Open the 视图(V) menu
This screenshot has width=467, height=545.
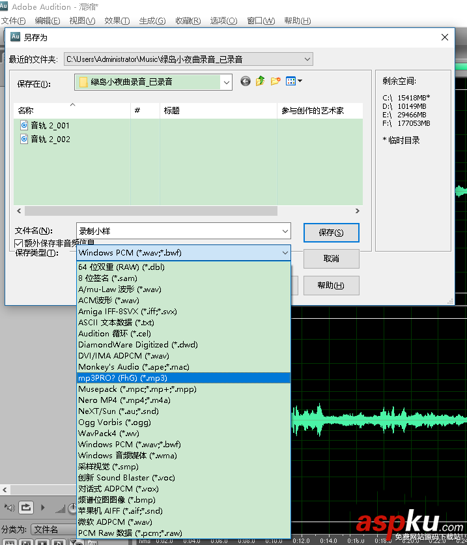(82, 21)
